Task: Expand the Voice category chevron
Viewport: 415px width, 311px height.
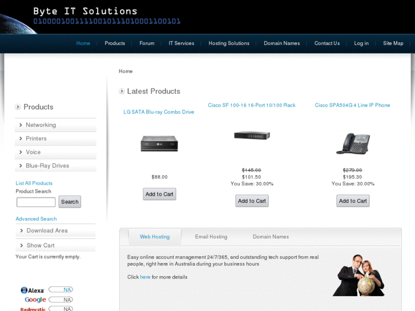Action: [x=21, y=152]
